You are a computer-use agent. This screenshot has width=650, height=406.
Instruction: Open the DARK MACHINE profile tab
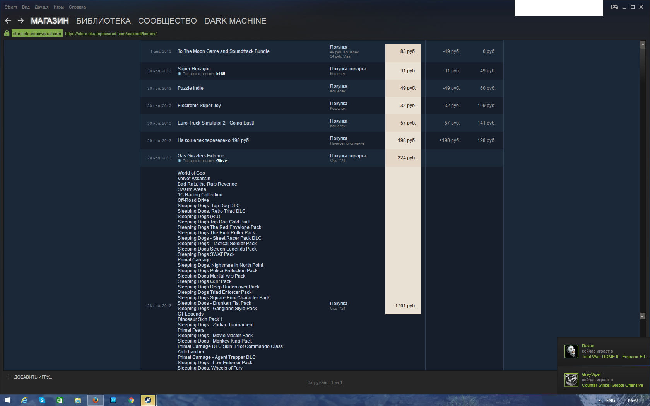point(235,21)
